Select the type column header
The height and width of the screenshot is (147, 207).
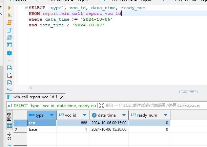point(42,115)
